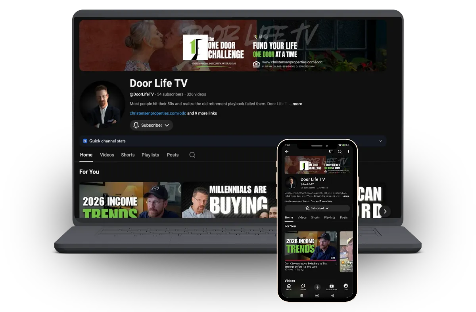Click the Quick channel stats icon
This screenshot has height=312, width=476.
[85, 141]
